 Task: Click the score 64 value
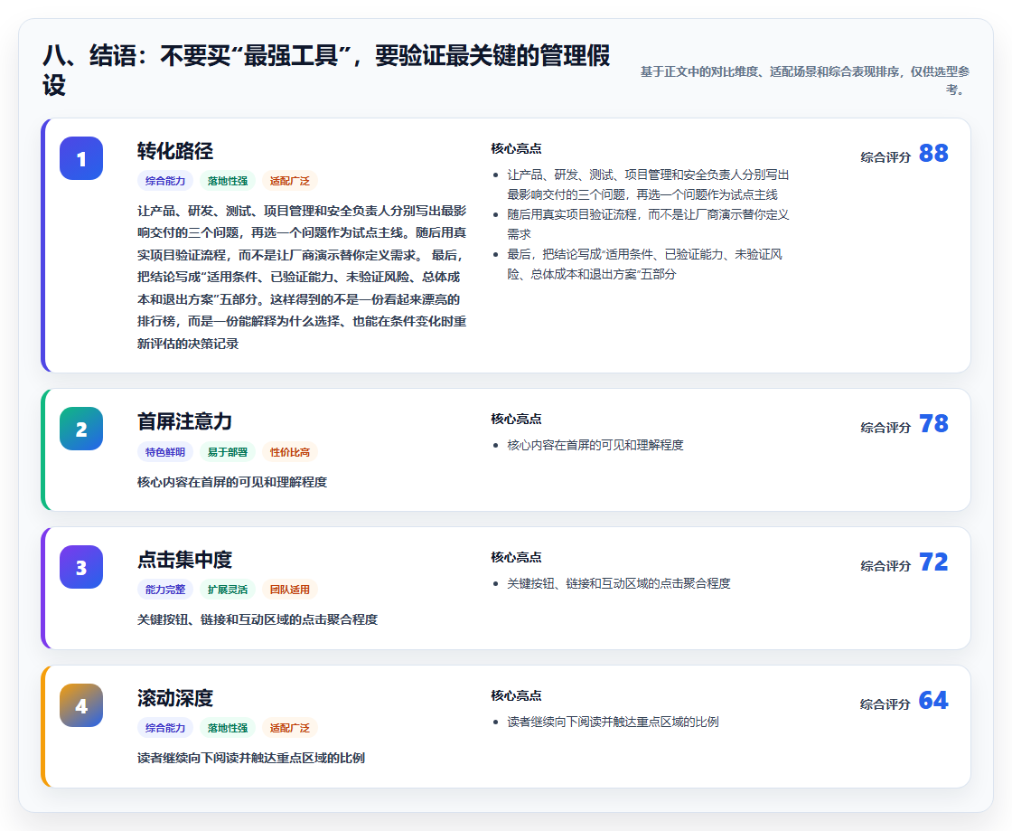[933, 700]
